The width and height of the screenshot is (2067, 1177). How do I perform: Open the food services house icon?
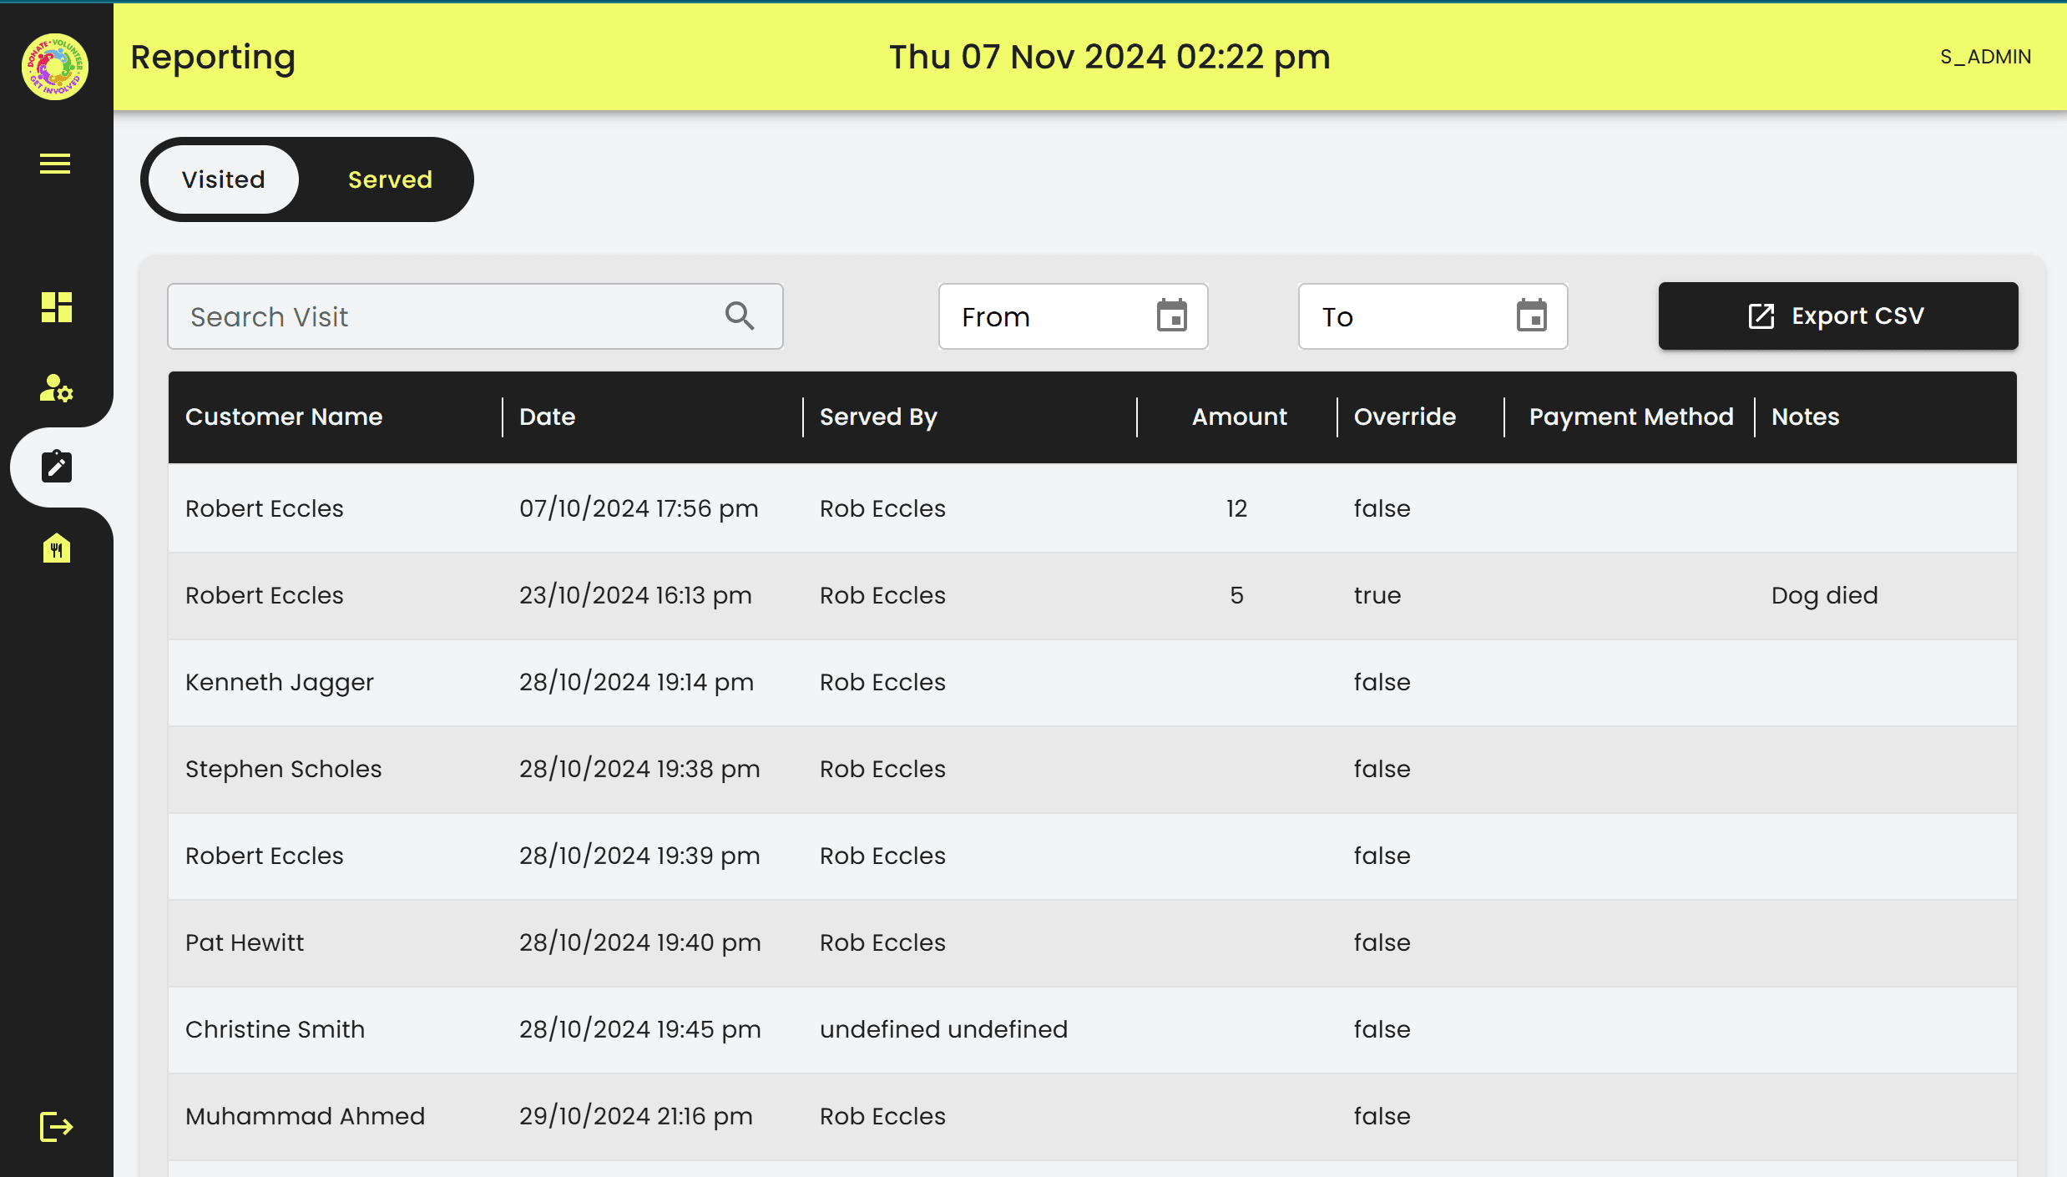tap(55, 548)
